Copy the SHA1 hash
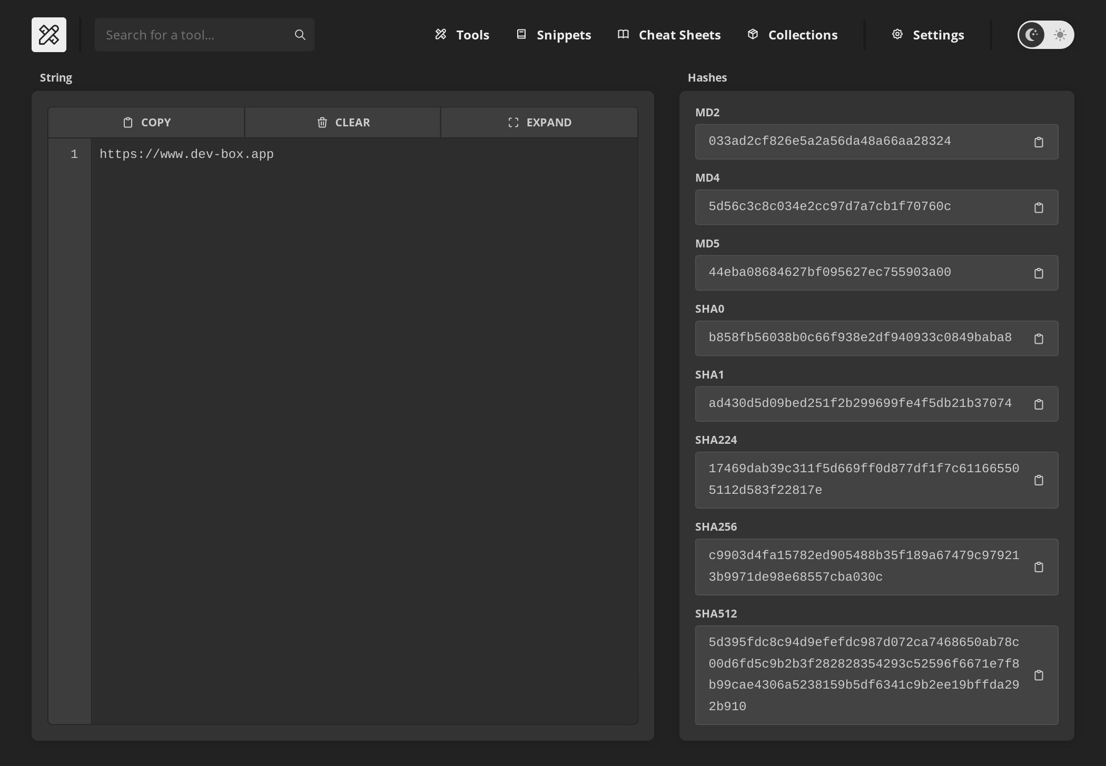 [1039, 404]
